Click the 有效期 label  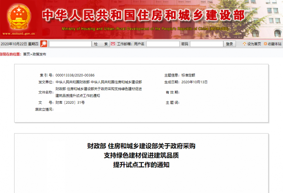(173, 92)
